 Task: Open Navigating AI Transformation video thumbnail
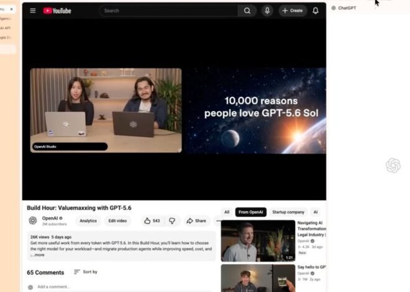(x=258, y=241)
